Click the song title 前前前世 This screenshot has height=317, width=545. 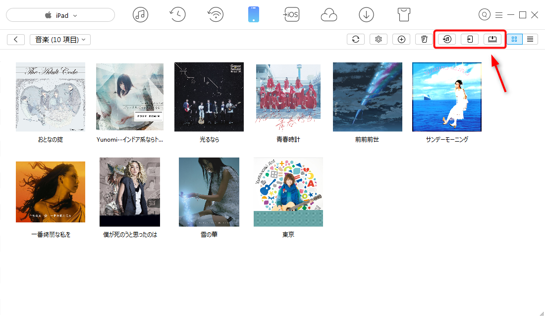(367, 140)
